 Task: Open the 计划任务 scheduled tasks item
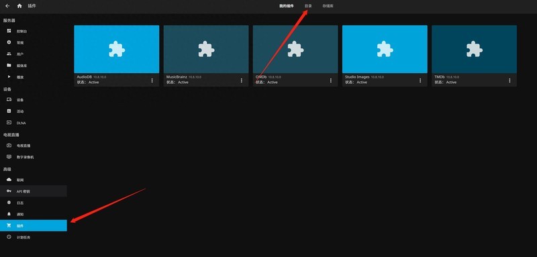34,237
